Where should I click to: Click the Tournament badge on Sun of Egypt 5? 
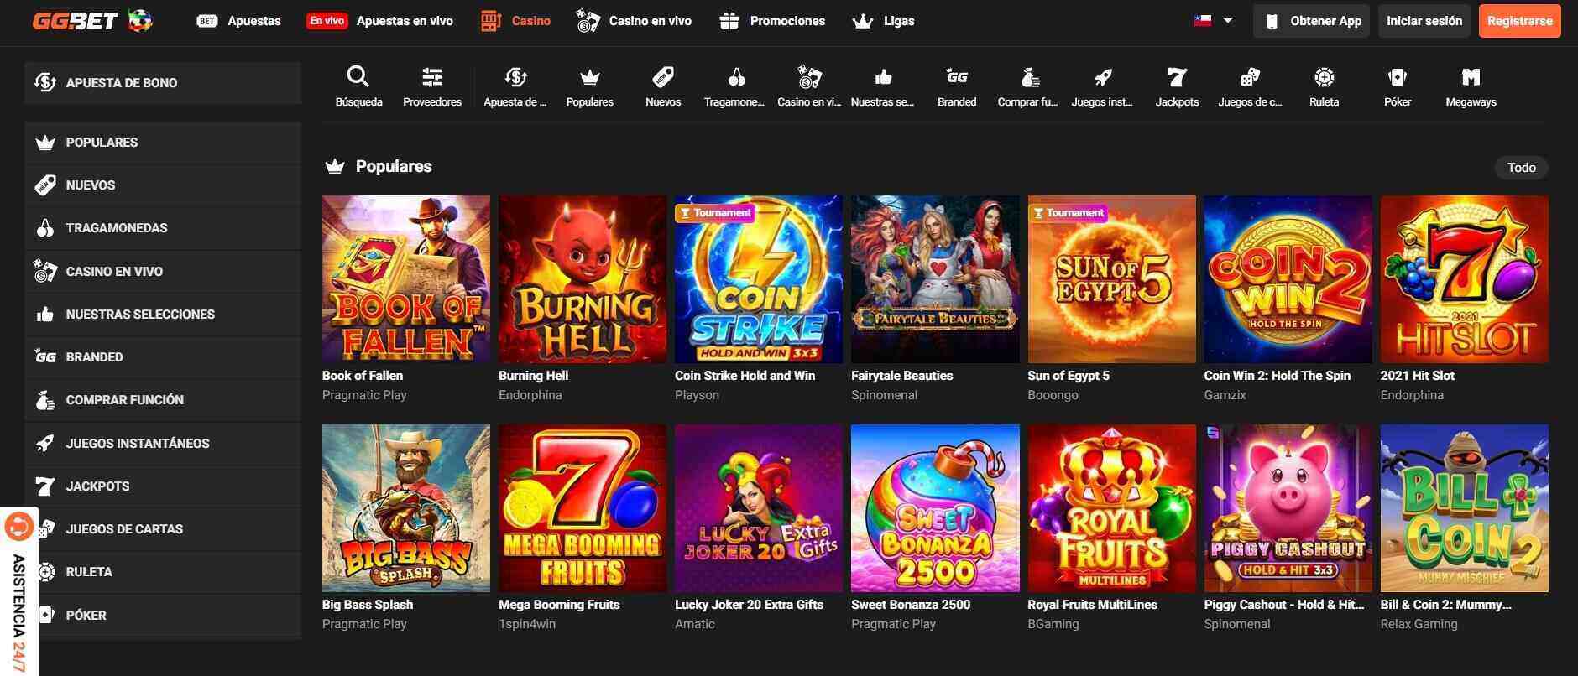tap(1068, 213)
